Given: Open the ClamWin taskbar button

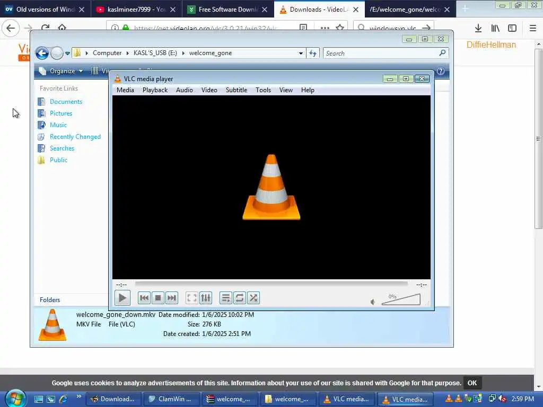Looking at the screenshot, I should coord(171,399).
